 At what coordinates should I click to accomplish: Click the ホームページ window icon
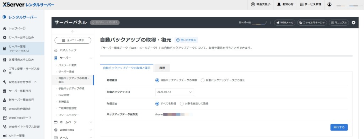[56, 122]
